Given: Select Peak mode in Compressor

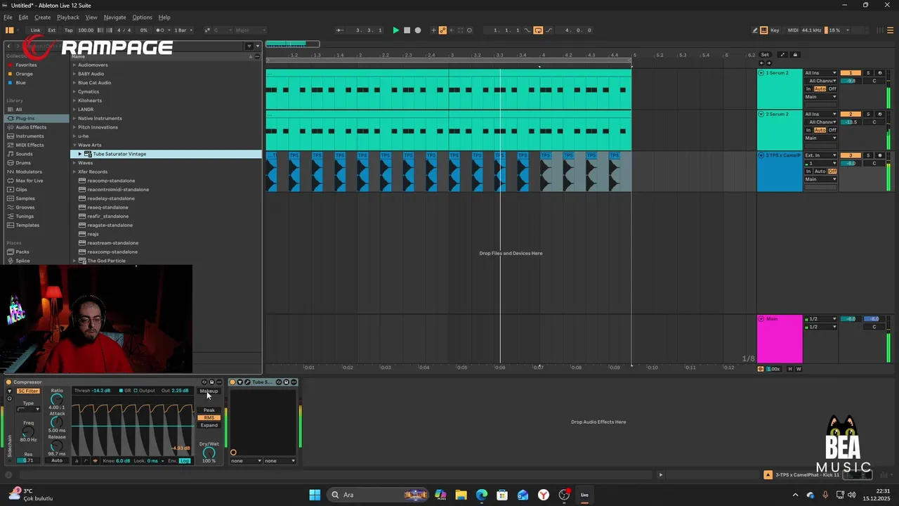Looking at the screenshot, I should click(x=209, y=410).
